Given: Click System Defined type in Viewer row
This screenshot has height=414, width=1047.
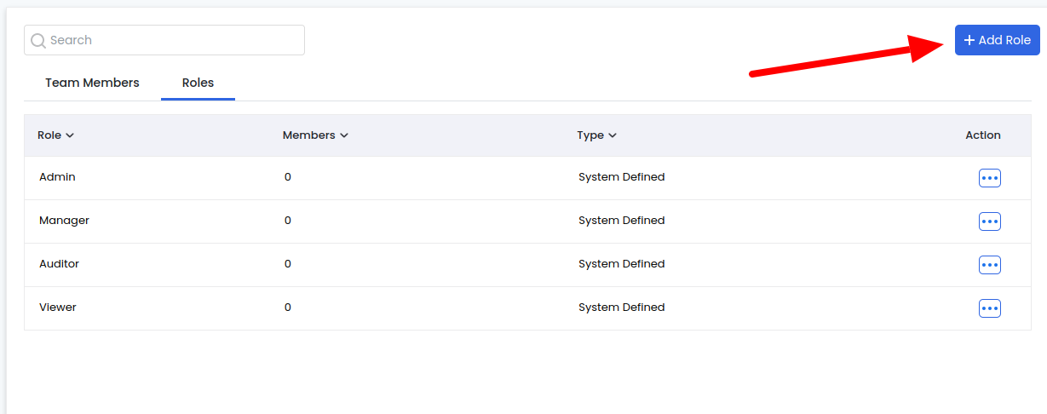Looking at the screenshot, I should 621,308.
